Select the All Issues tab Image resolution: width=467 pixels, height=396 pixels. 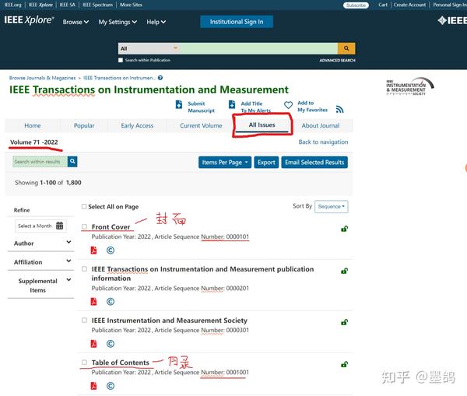click(x=262, y=125)
